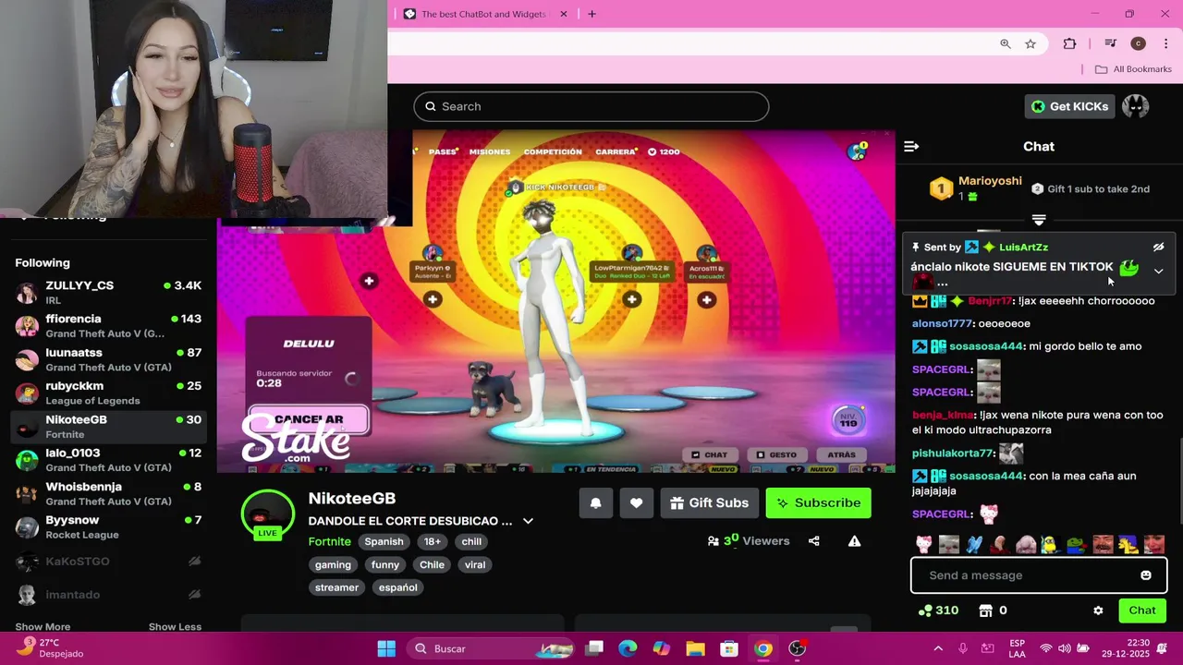
Task: Click the Marioyoshi top gifter entry
Action: click(977, 188)
